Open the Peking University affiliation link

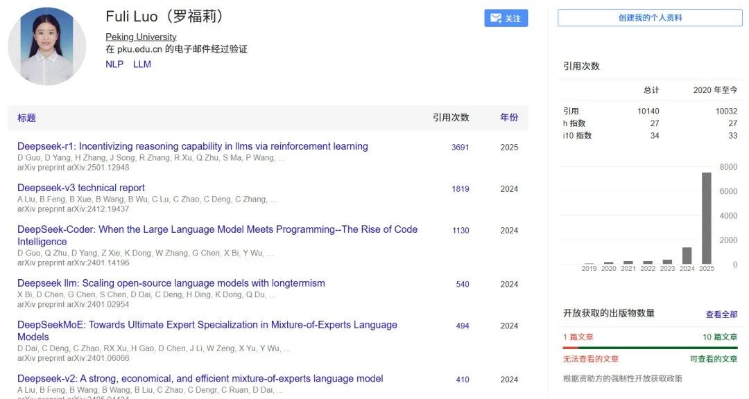141,37
